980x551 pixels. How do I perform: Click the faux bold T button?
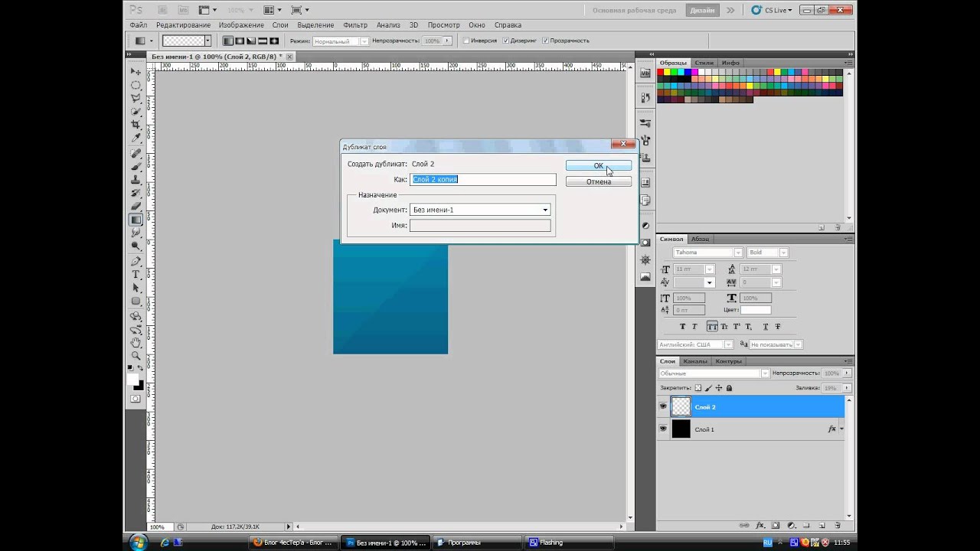tap(683, 326)
